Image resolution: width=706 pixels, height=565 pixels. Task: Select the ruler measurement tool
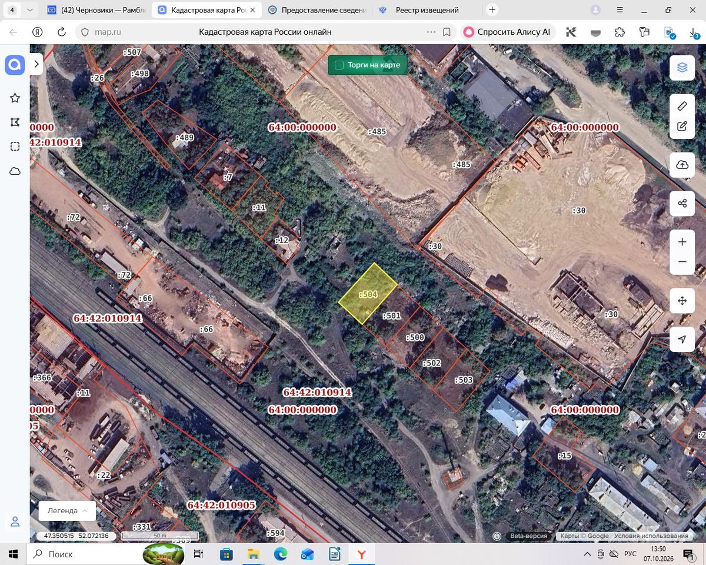(682, 107)
